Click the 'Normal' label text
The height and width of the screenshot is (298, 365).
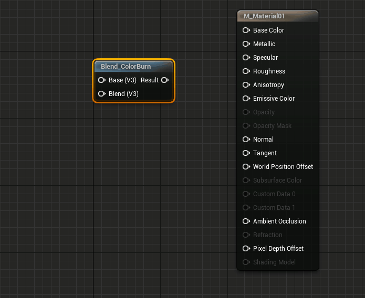click(263, 140)
